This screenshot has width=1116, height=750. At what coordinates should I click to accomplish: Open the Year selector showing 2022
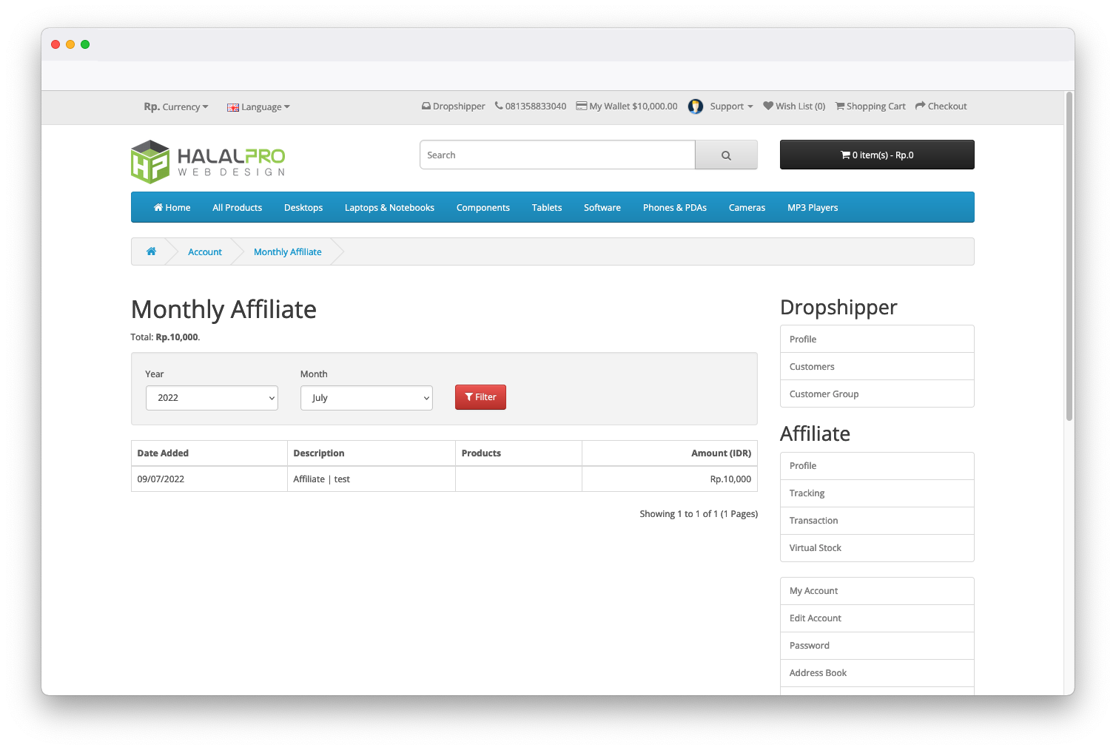click(212, 397)
